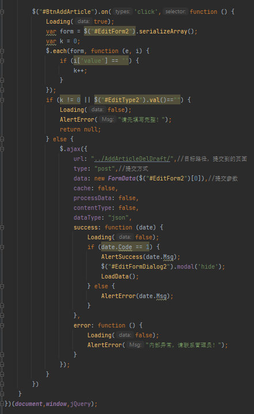Collapse the $.ajax({ block fold marker
The height and width of the screenshot is (414, 254).
tap(2, 149)
